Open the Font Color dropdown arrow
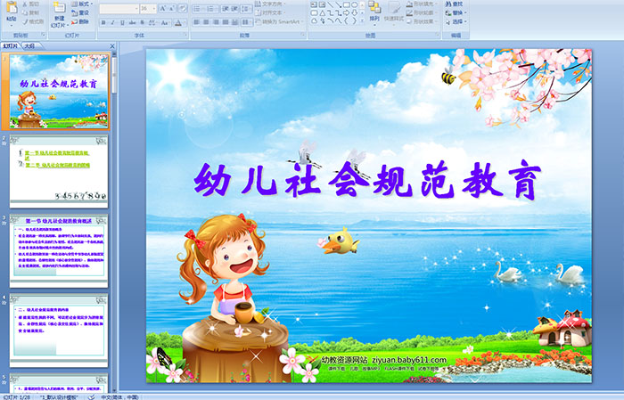Image resolution: width=624 pixels, height=400 pixels. [185, 23]
